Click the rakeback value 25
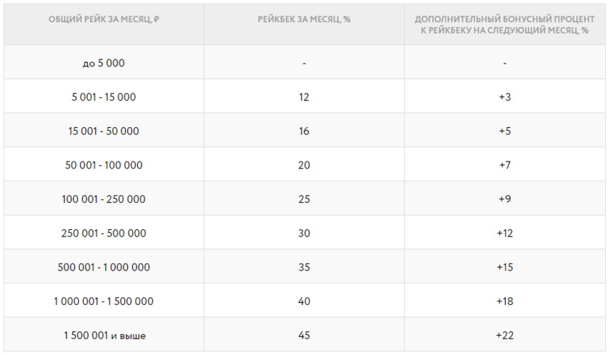The image size is (610, 355). pos(304,199)
